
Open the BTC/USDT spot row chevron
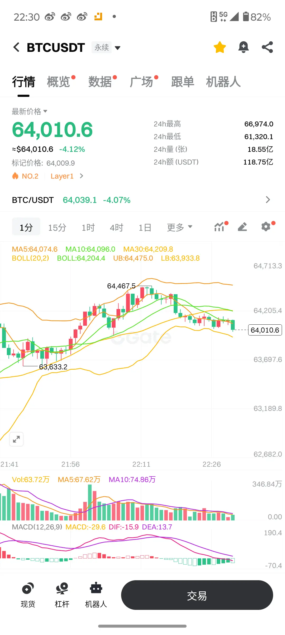tap(268, 200)
